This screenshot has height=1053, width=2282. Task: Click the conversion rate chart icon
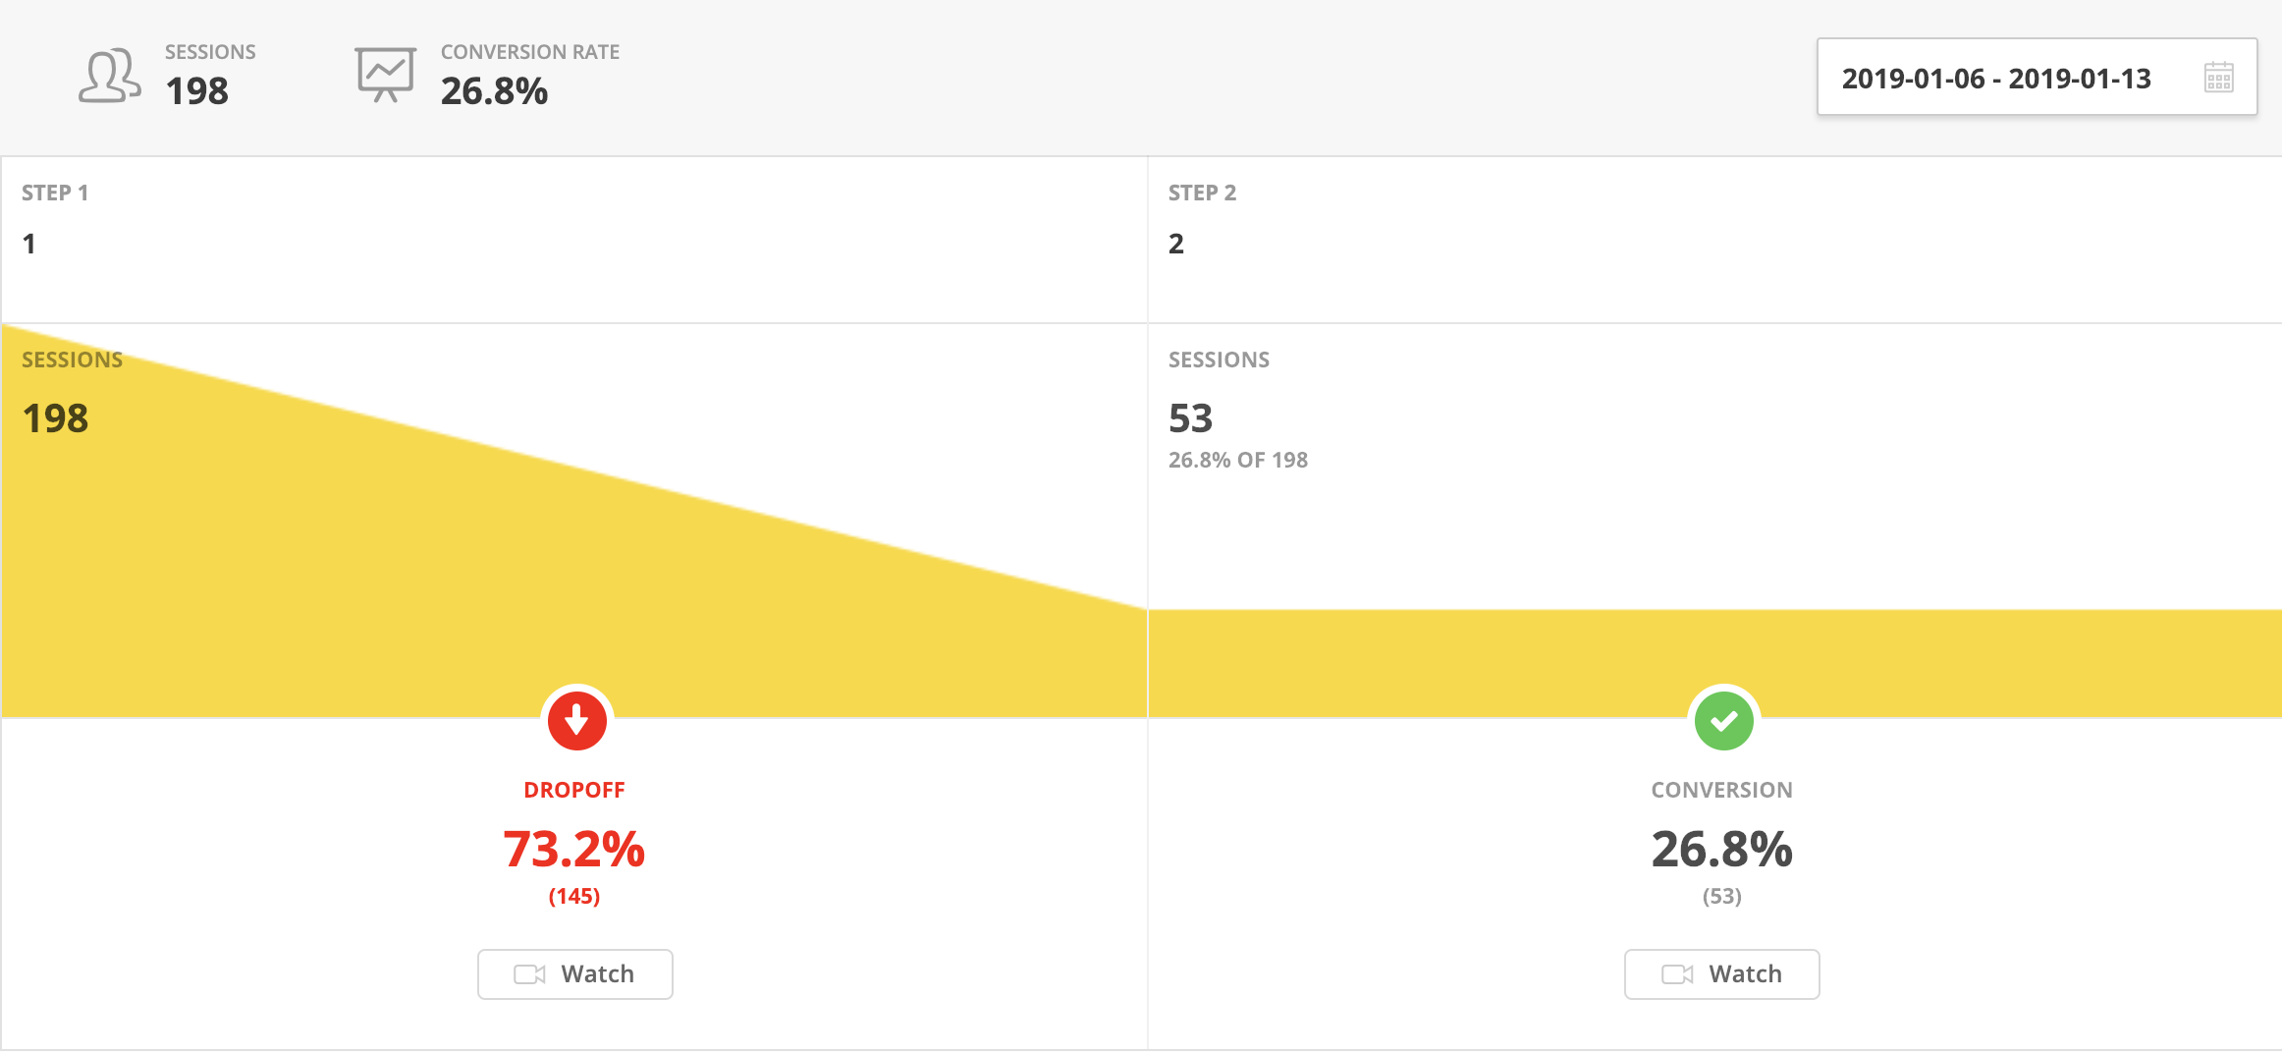385,75
